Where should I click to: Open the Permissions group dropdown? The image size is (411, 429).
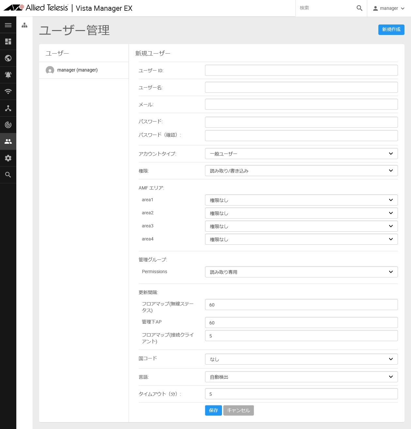[301, 272]
